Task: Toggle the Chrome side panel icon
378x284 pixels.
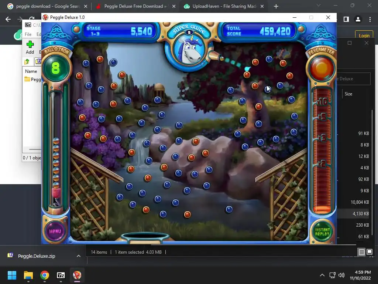Action: [x=346, y=19]
